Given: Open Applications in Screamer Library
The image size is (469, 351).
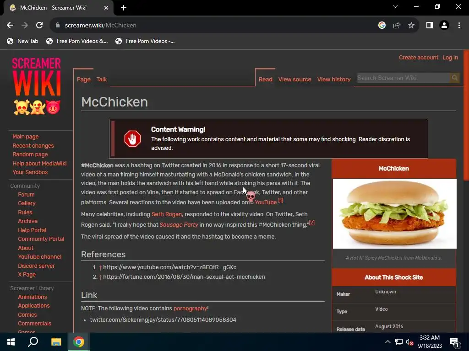Looking at the screenshot, I should [34, 306].
